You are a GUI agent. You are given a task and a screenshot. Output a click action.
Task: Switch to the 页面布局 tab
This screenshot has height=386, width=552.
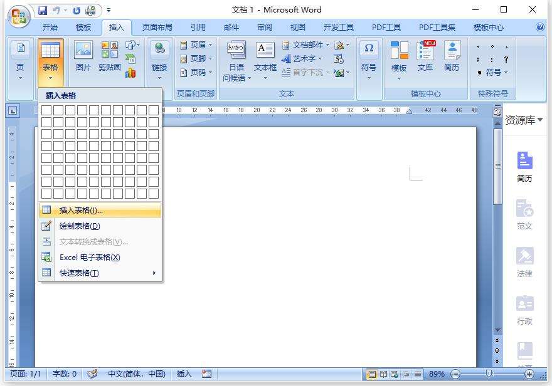click(x=157, y=28)
